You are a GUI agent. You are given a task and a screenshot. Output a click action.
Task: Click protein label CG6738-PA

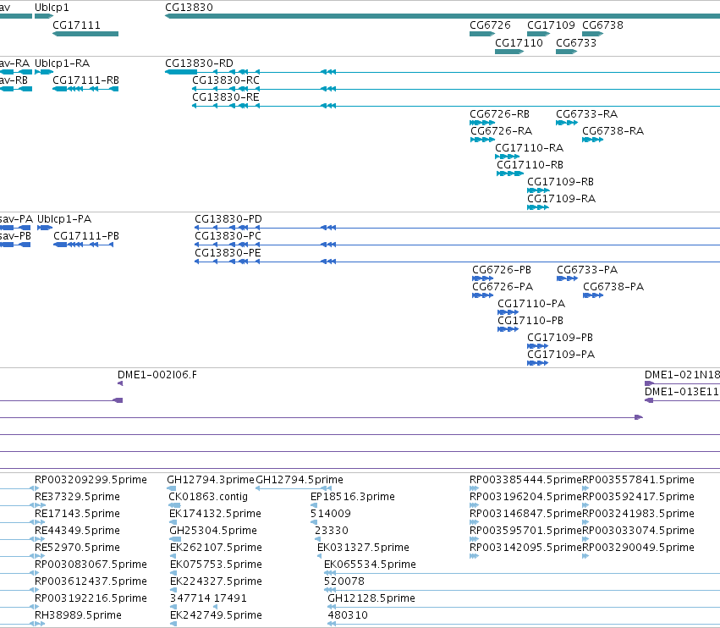613,287
